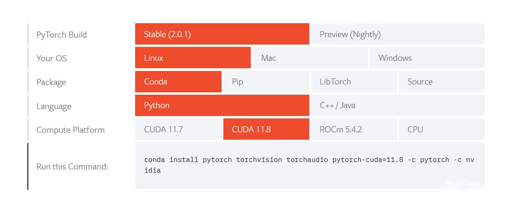Pick Mac as the operating system

pos(310,58)
